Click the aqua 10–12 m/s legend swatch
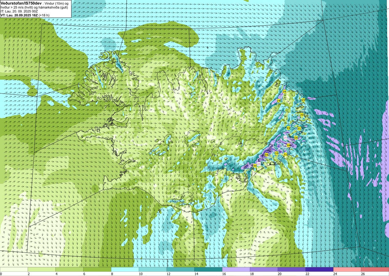 pyautogui.click(x=153, y=269)
